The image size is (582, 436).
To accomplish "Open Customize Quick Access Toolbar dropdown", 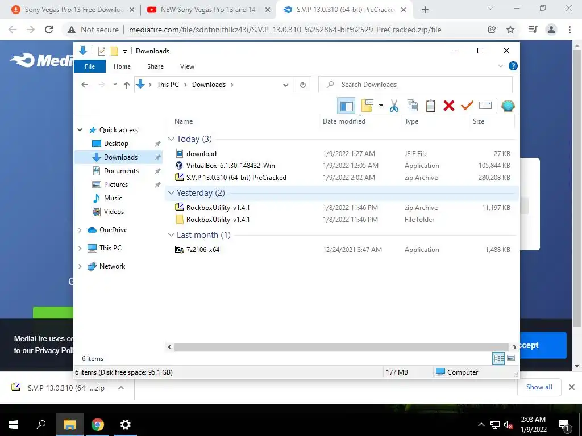I will pyautogui.click(x=124, y=52).
